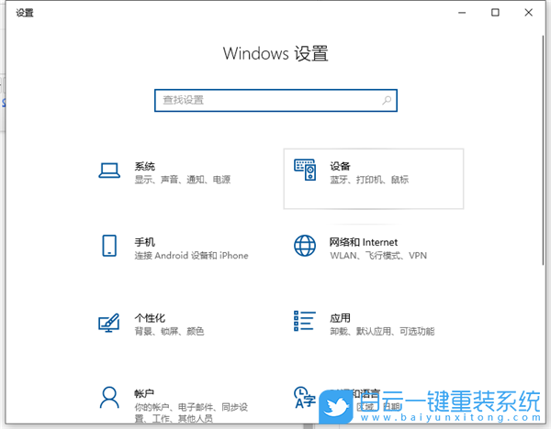Open the Network globe icon
Image resolution: width=551 pixels, height=429 pixels.
(305, 246)
